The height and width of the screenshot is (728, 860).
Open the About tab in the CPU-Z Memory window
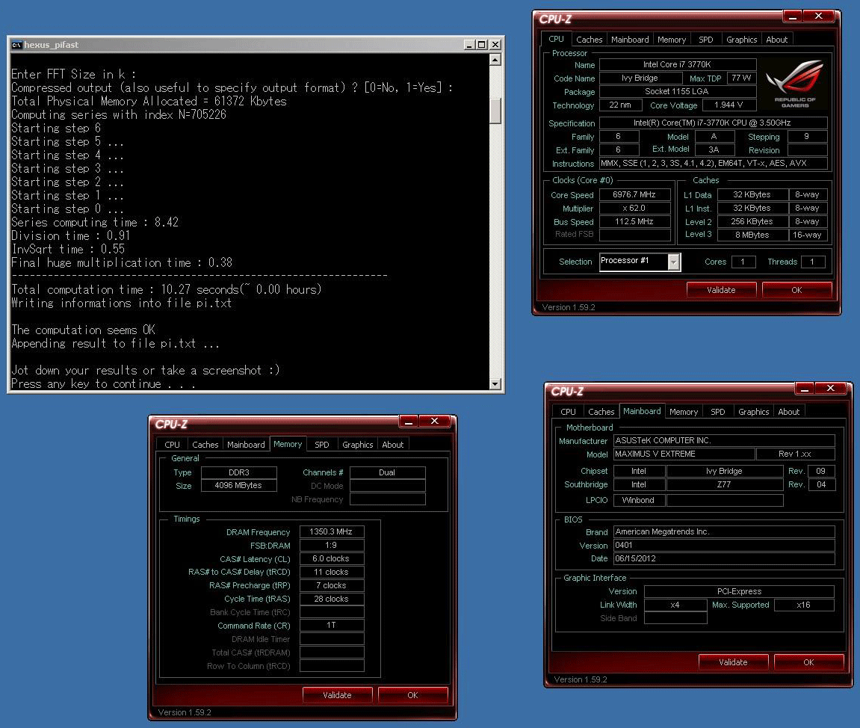click(393, 445)
